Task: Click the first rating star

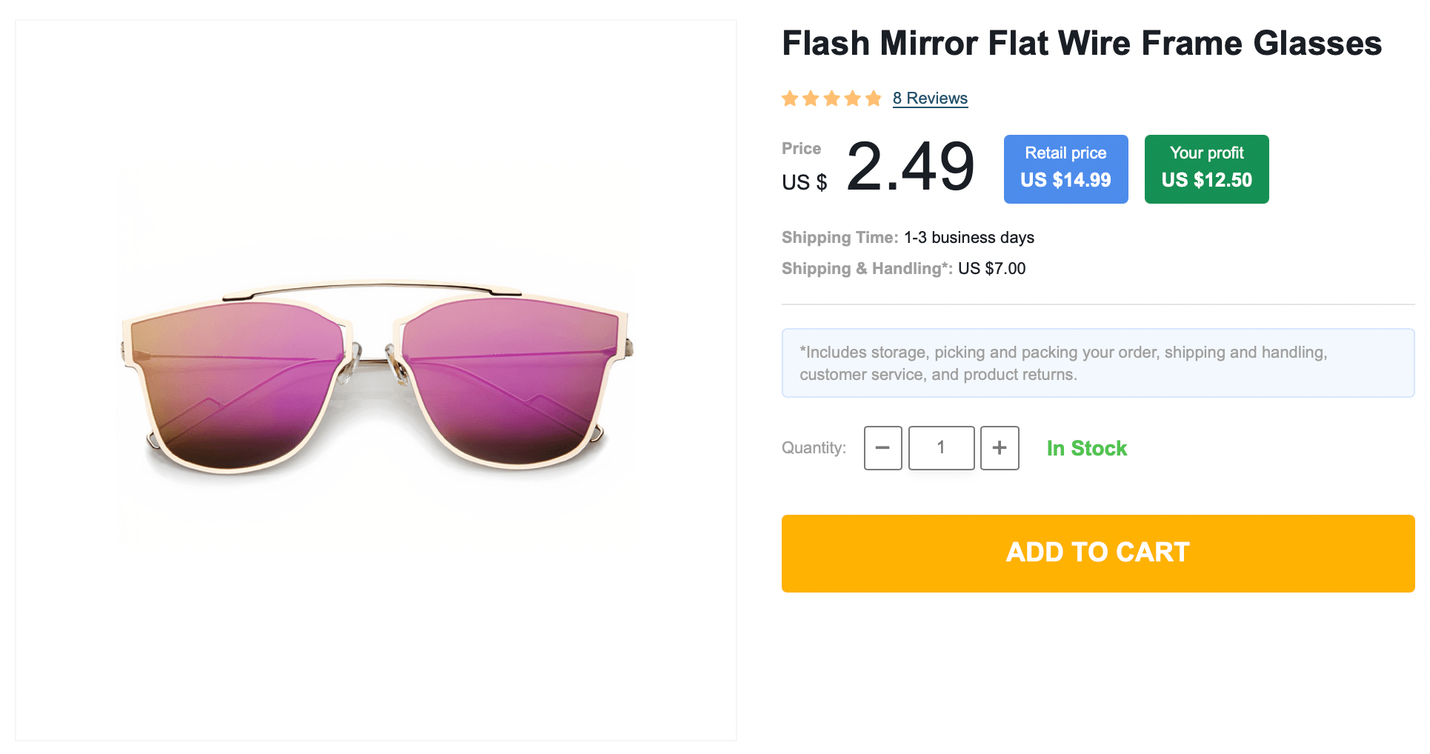Action: pos(790,99)
